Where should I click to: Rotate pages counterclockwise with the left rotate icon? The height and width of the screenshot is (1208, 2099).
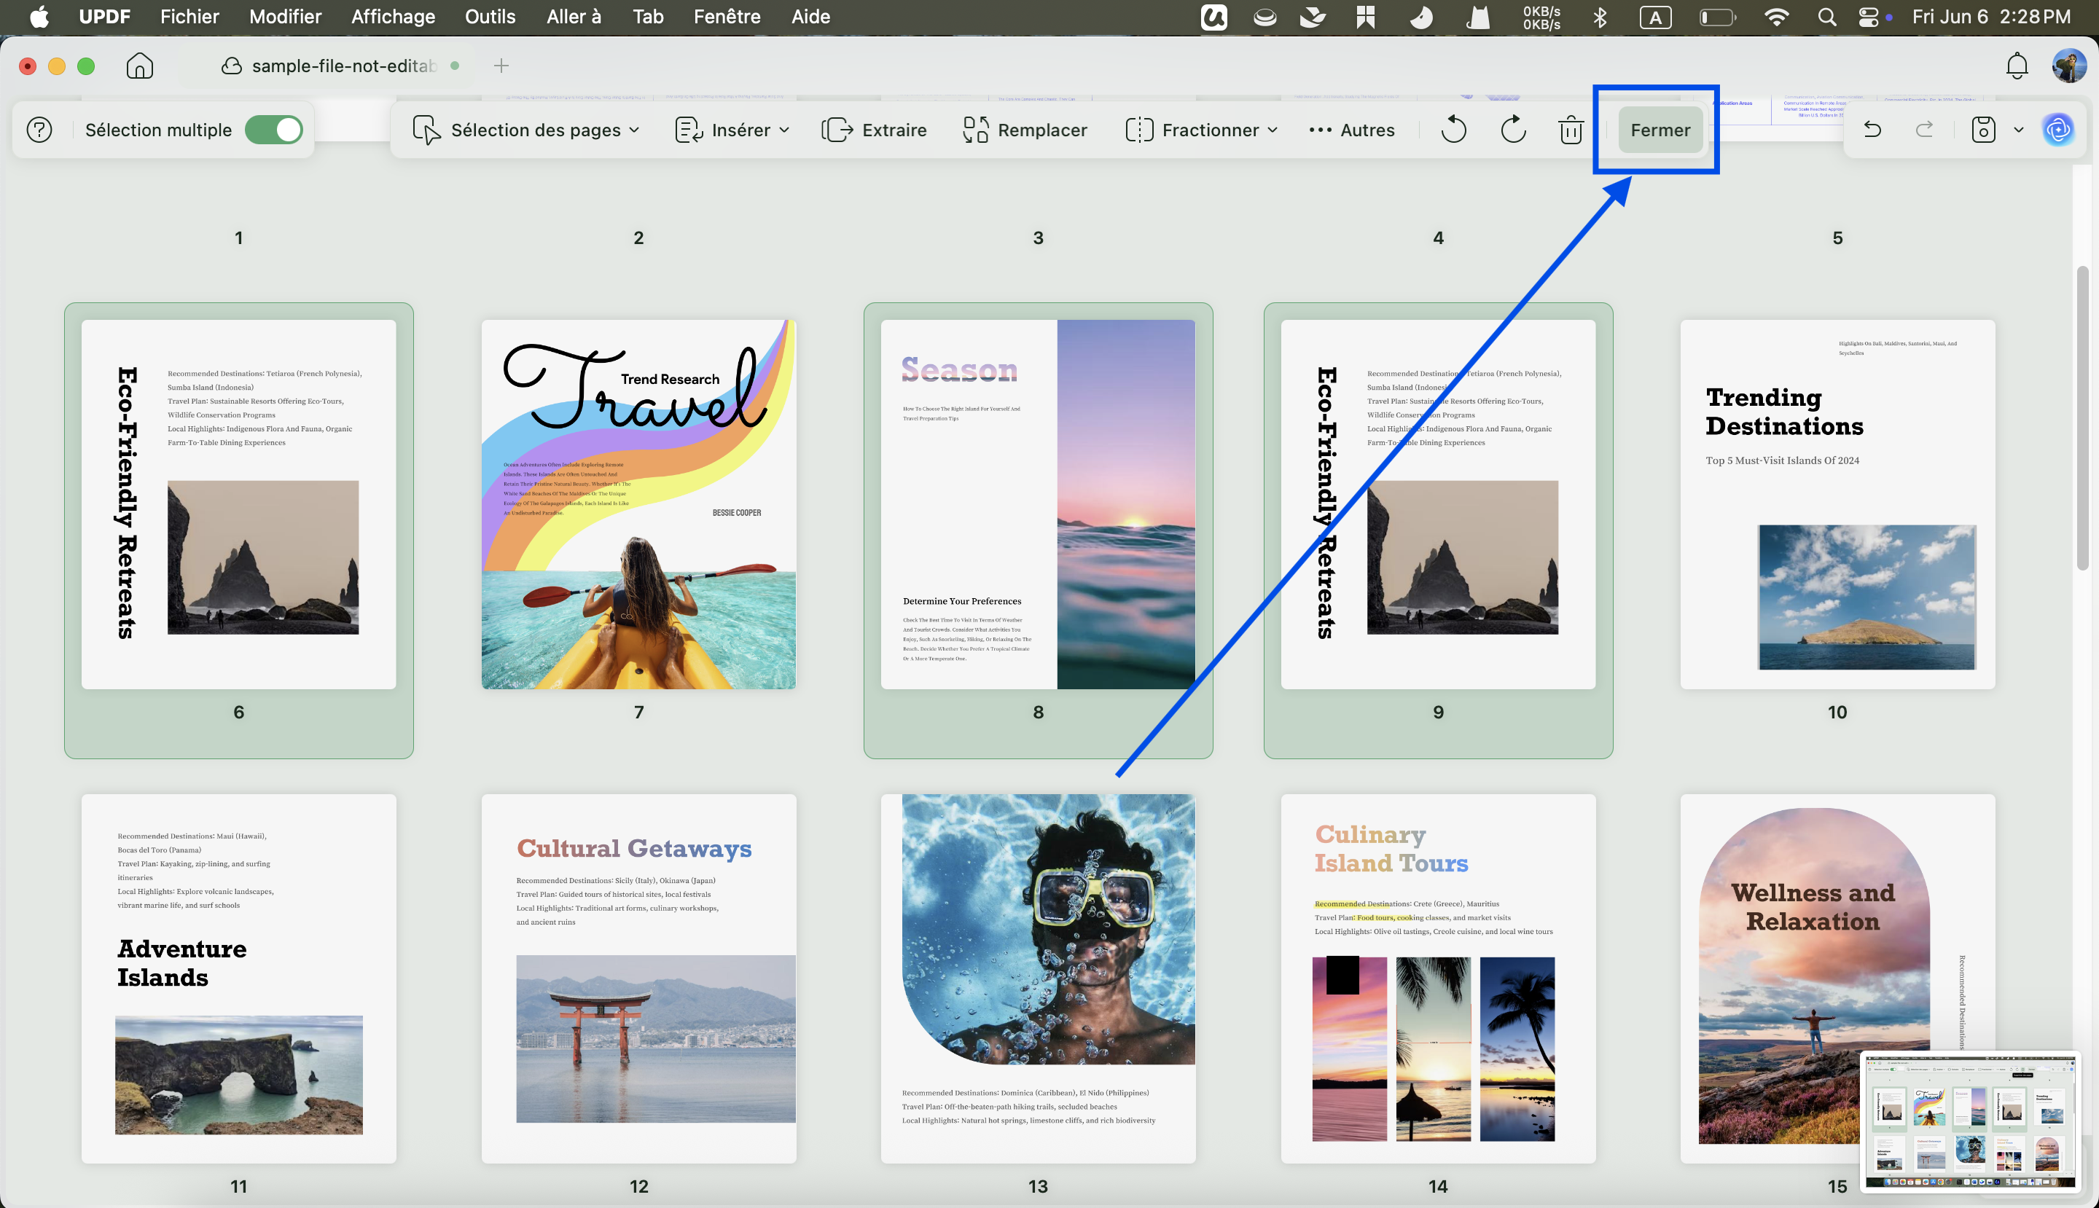pos(1453,130)
